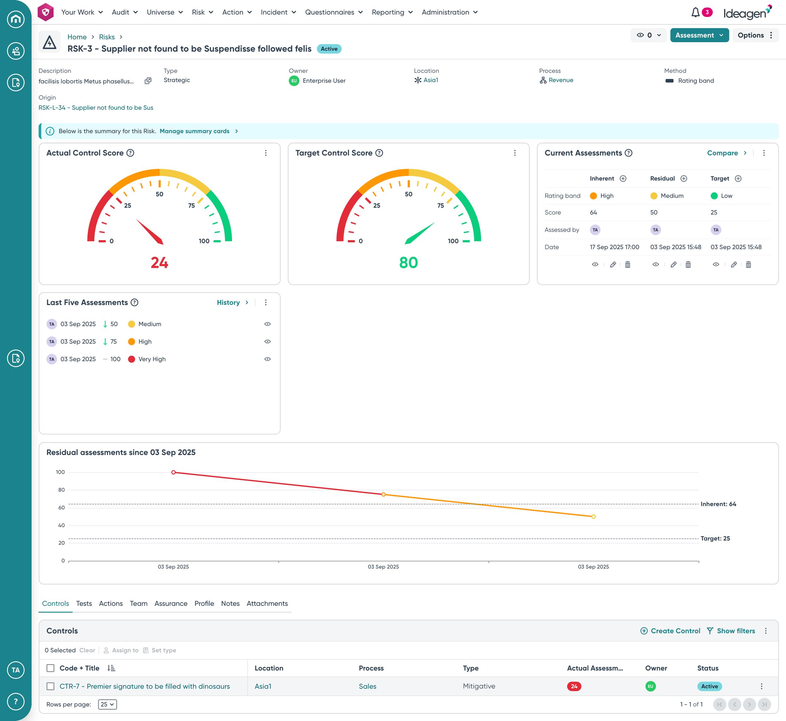The height and width of the screenshot is (721, 786).
Task: Click the Code + Title sort icon
Action: [111, 668]
